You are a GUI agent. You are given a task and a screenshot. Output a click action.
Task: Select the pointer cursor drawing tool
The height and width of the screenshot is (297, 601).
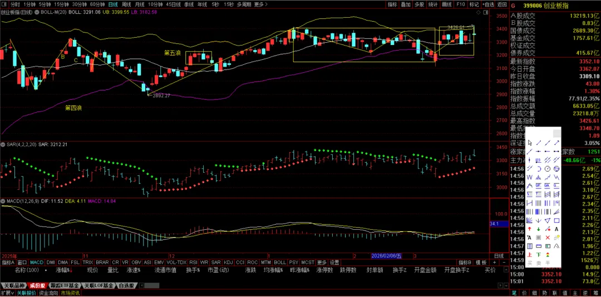(x=530, y=143)
